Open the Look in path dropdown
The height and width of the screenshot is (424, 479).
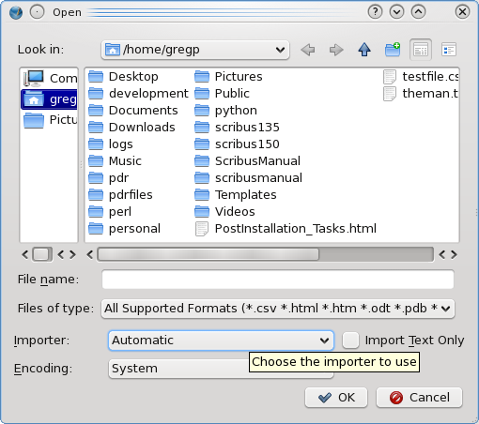[x=195, y=50]
